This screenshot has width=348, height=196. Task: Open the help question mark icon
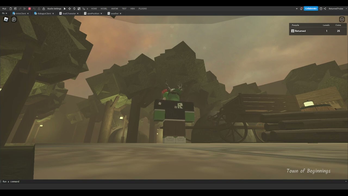[x=321, y=9]
